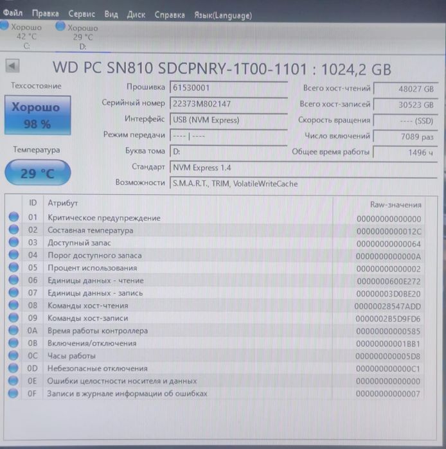Click the disk title WD PC SN810 text
Screen dimensions: 446x449
pos(222,69)
